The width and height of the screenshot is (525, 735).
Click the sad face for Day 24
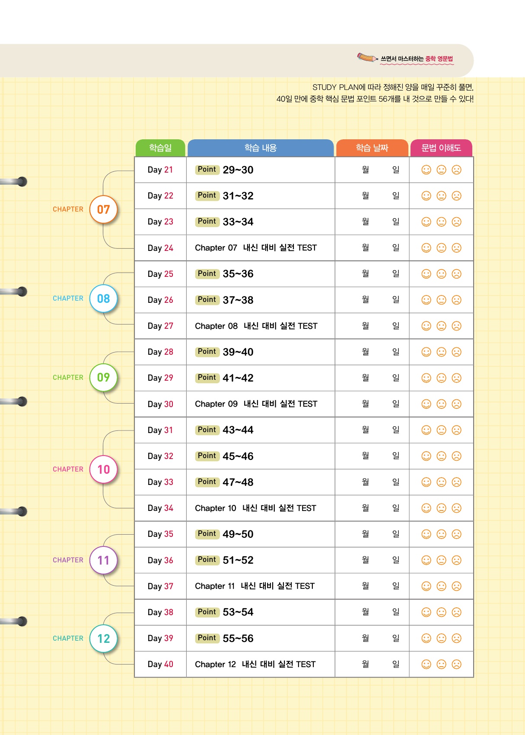click(x=456, y=248)
